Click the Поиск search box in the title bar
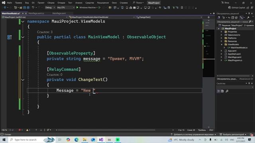This screenshot has width=255, height=143. pos(138,3)
